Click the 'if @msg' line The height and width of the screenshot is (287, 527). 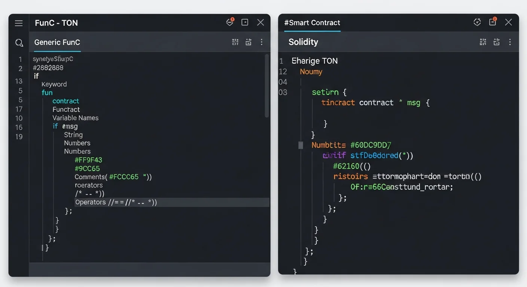coord(65,126)
